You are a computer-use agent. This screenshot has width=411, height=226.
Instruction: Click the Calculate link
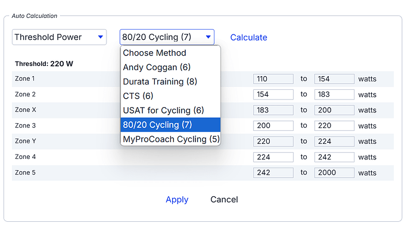[x=249, y=37]
